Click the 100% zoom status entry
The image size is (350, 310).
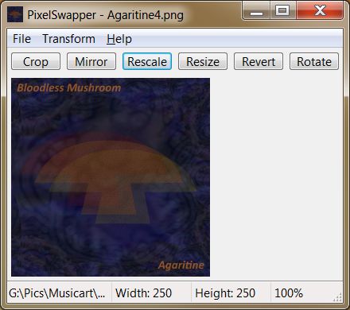pos(289,293)
